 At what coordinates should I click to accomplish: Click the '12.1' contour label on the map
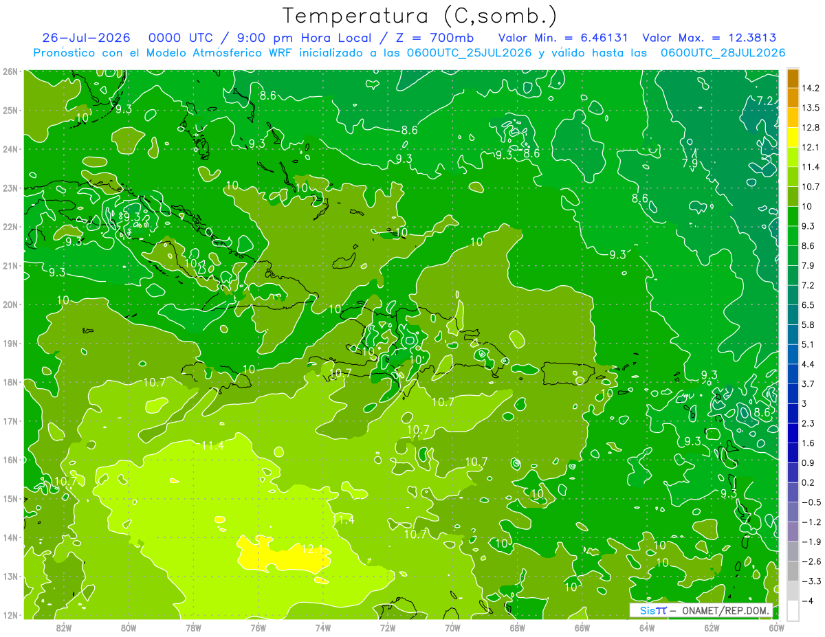point(312,550)
